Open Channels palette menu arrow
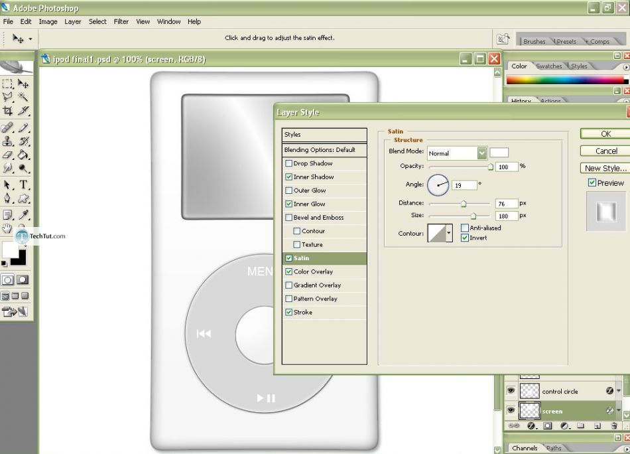 [627, 448]
